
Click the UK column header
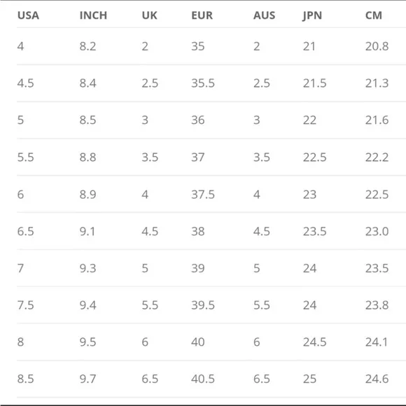tap(149, 15)
